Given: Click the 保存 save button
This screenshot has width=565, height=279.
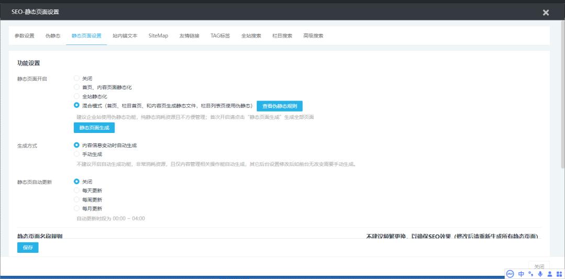Looking at the screenshot, I should click(x=28, y=248).
